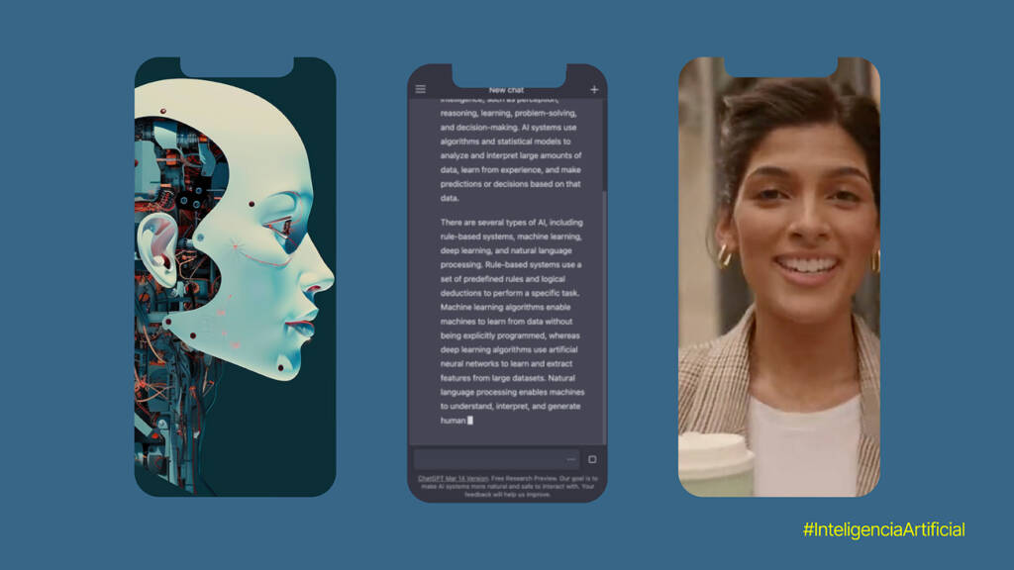Click the #InteligenciaArtificial hashtag
Screen dimensions: 1014x570
pyautogui.click(x=884, y=530)
